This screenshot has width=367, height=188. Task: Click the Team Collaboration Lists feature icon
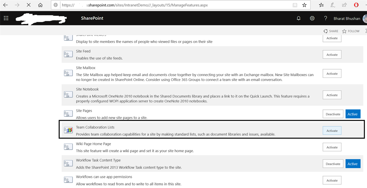tap(68, 130)
